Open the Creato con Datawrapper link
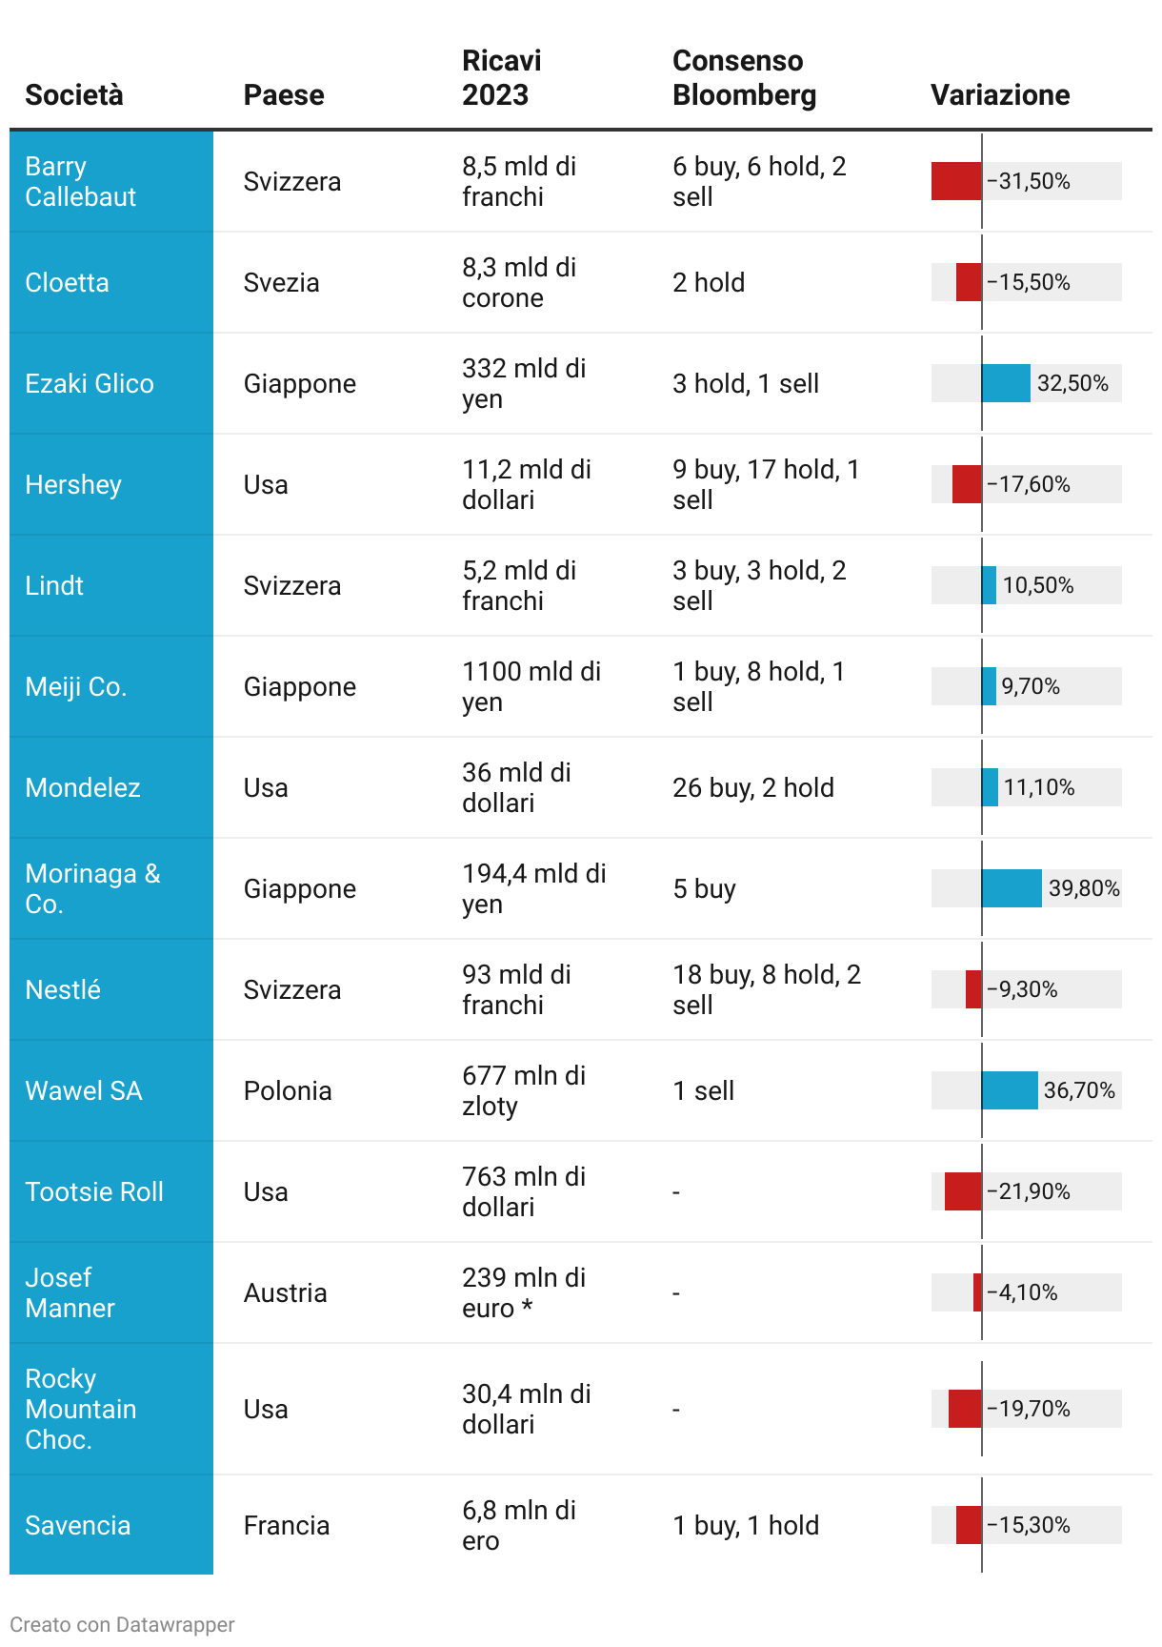 pos(122,1624)
